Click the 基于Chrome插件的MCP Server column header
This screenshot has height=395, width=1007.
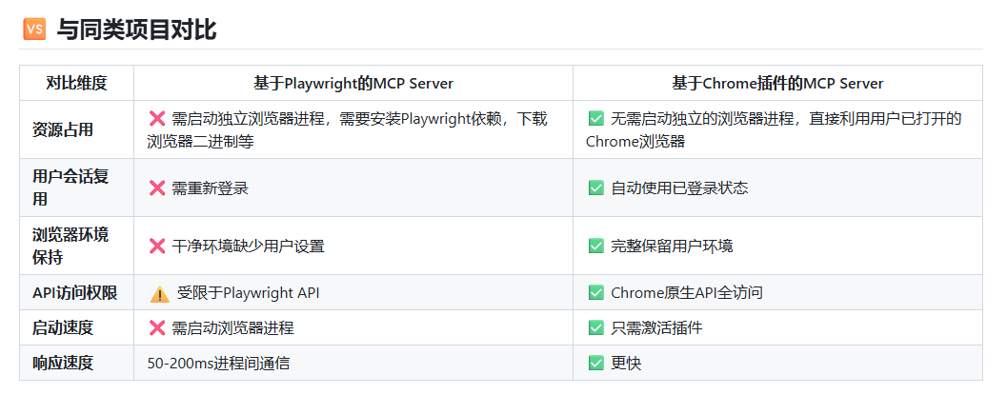[777, 83]
